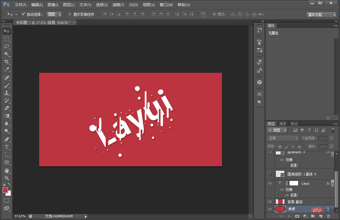Open the 窗口(W) menu

tap(166, 5)
